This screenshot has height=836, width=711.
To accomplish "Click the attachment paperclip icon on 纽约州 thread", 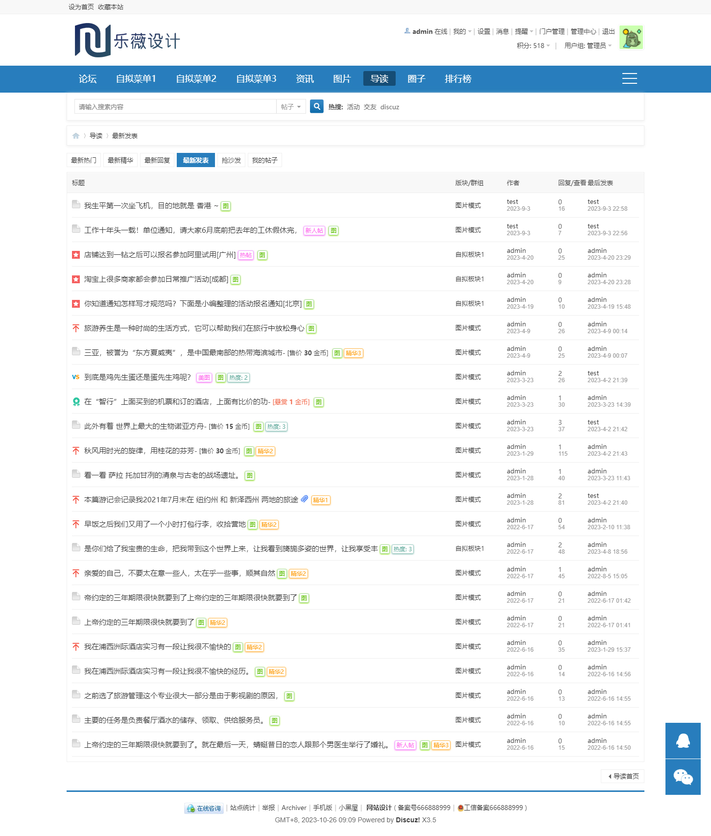I will 305,499.
